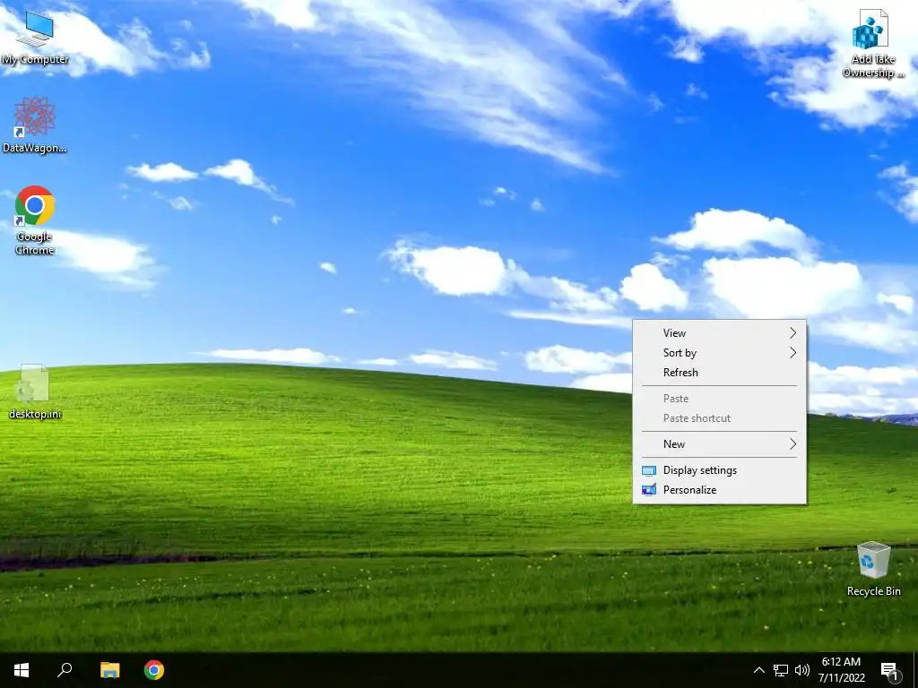Select the My Computer desktop icon

point(35,38)
